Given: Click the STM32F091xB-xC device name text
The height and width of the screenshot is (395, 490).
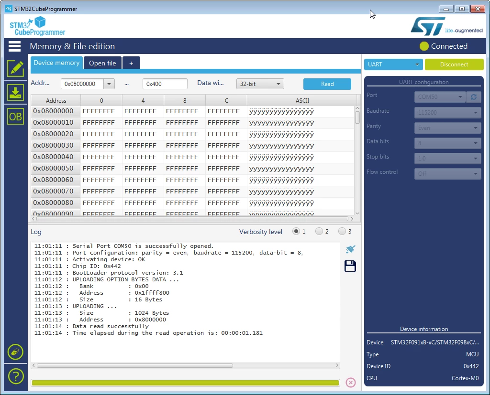Looking at the screenshot, I should (434, 342).
